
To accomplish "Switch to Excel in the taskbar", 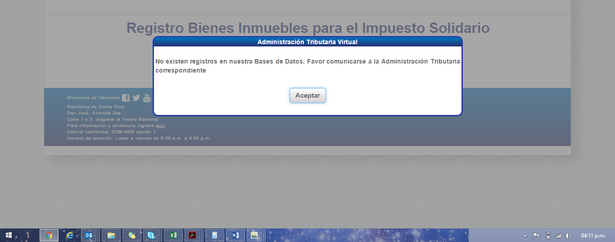I will coord(172,235).
